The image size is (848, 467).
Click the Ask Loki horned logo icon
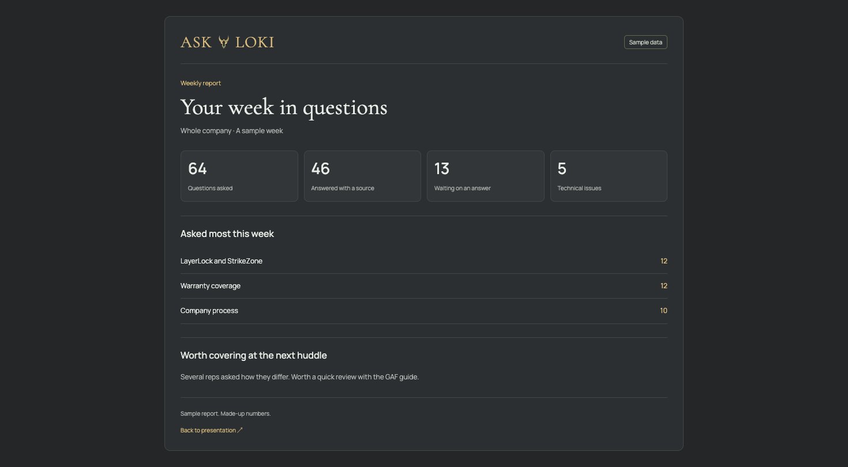point(224,42)
